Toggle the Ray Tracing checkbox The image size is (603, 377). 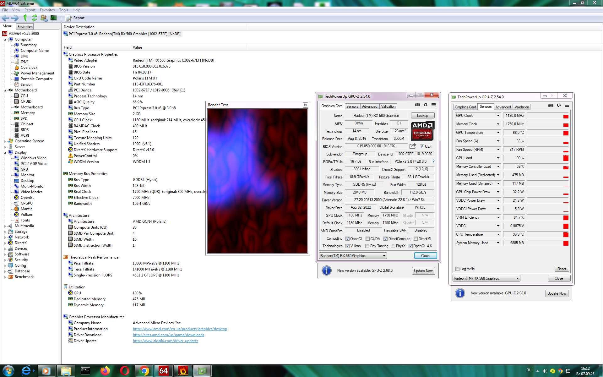367,246
